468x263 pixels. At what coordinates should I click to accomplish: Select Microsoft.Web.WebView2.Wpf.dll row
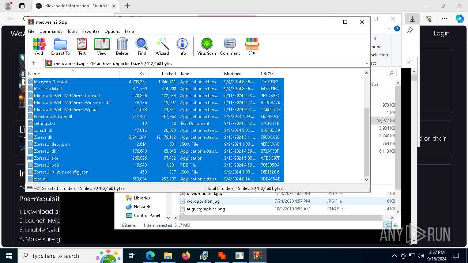[155, 110]
